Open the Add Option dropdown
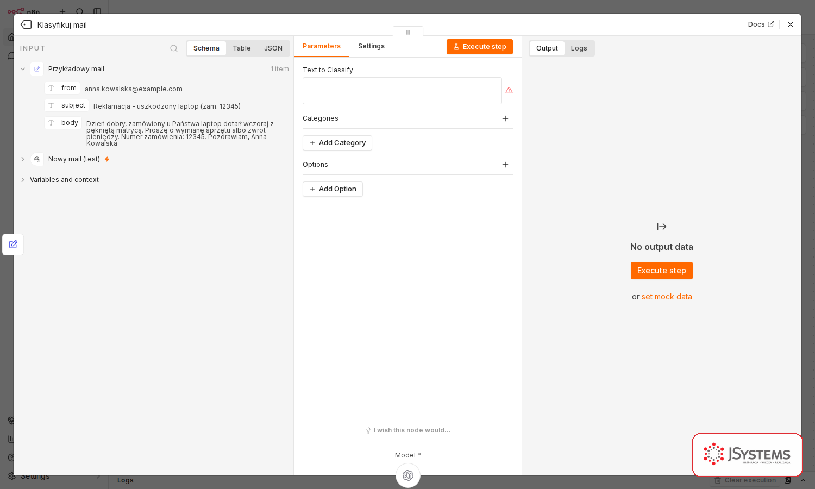Screen dimensions: 815x489 pyautogui.click(x=333, y=189)
